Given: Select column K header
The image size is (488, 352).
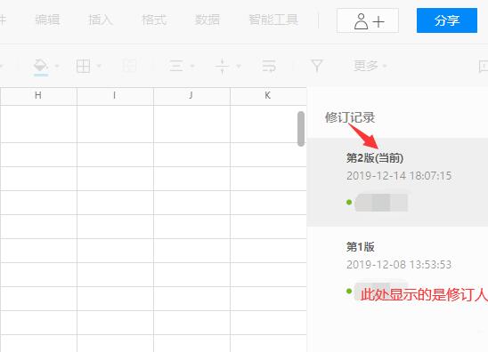Looking at the screenshot, I should tap(268, 96).
